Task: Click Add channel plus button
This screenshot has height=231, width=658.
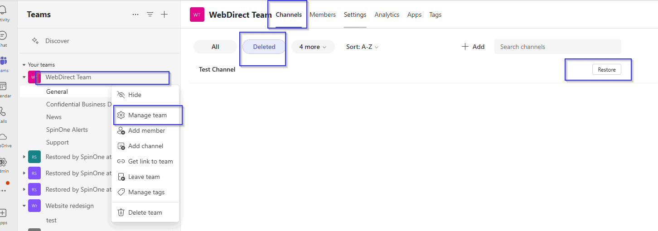Action: coord(473,47)
